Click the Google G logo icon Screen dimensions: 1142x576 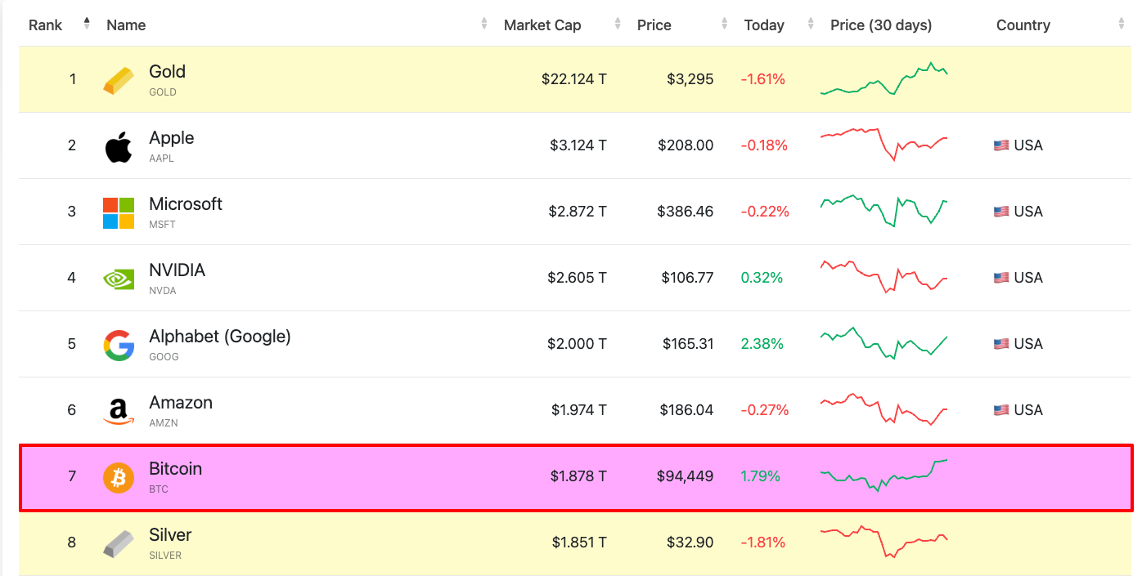click(119, 345)
